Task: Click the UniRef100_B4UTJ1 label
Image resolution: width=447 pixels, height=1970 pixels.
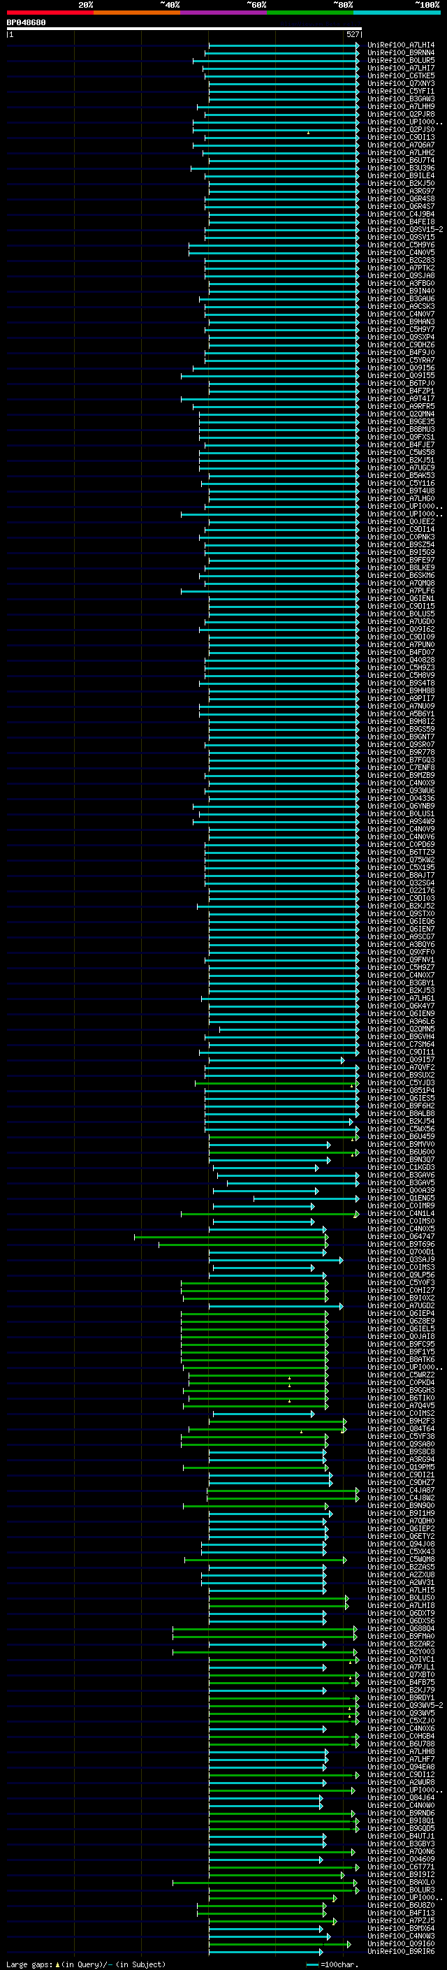Action: point(400,1836)
